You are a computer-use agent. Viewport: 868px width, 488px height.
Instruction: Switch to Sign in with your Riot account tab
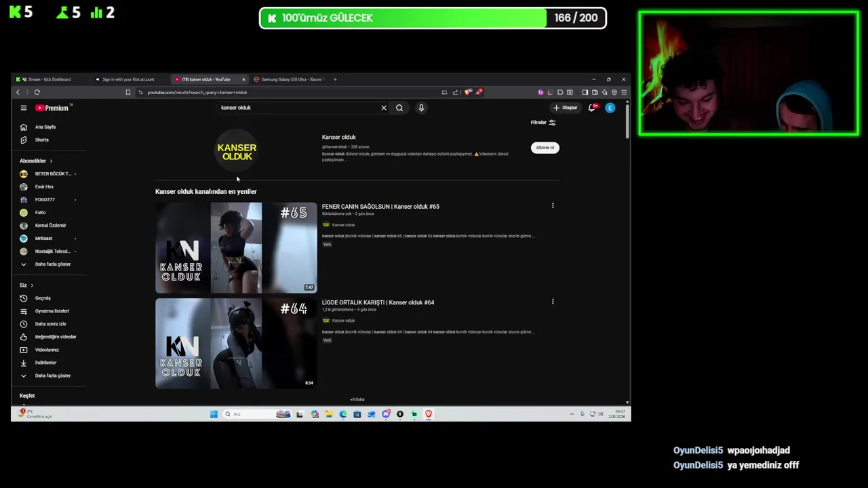127,79
